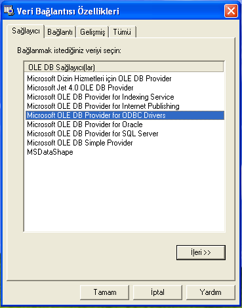Click the OLE DB Sağlayıcı(lar) column header

(124, 67)
